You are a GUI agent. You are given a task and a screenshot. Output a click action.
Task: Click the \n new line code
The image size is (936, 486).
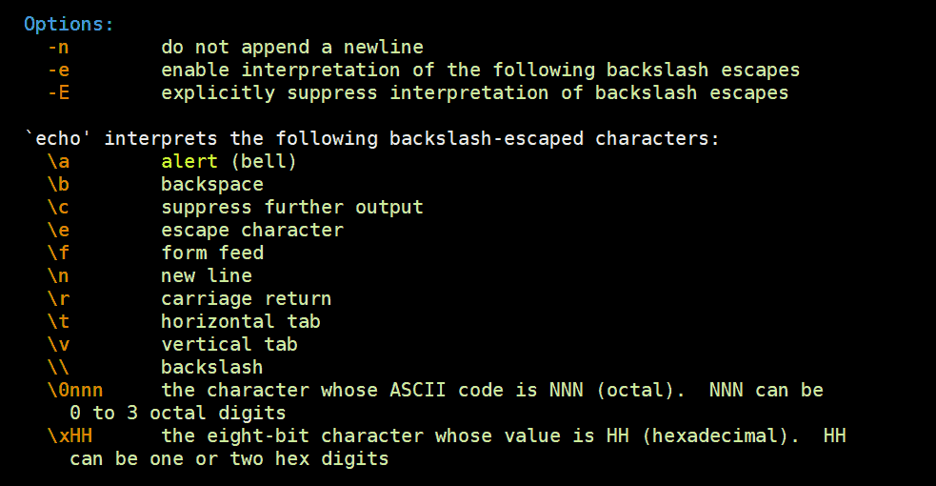click(58, 275)
